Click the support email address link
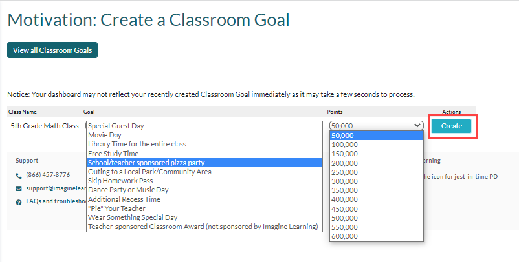The height and width of the screenshot is (262, 519). tap(56, 188)
